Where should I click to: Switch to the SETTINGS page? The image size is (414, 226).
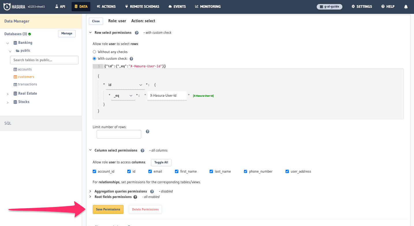click(361, 6)
